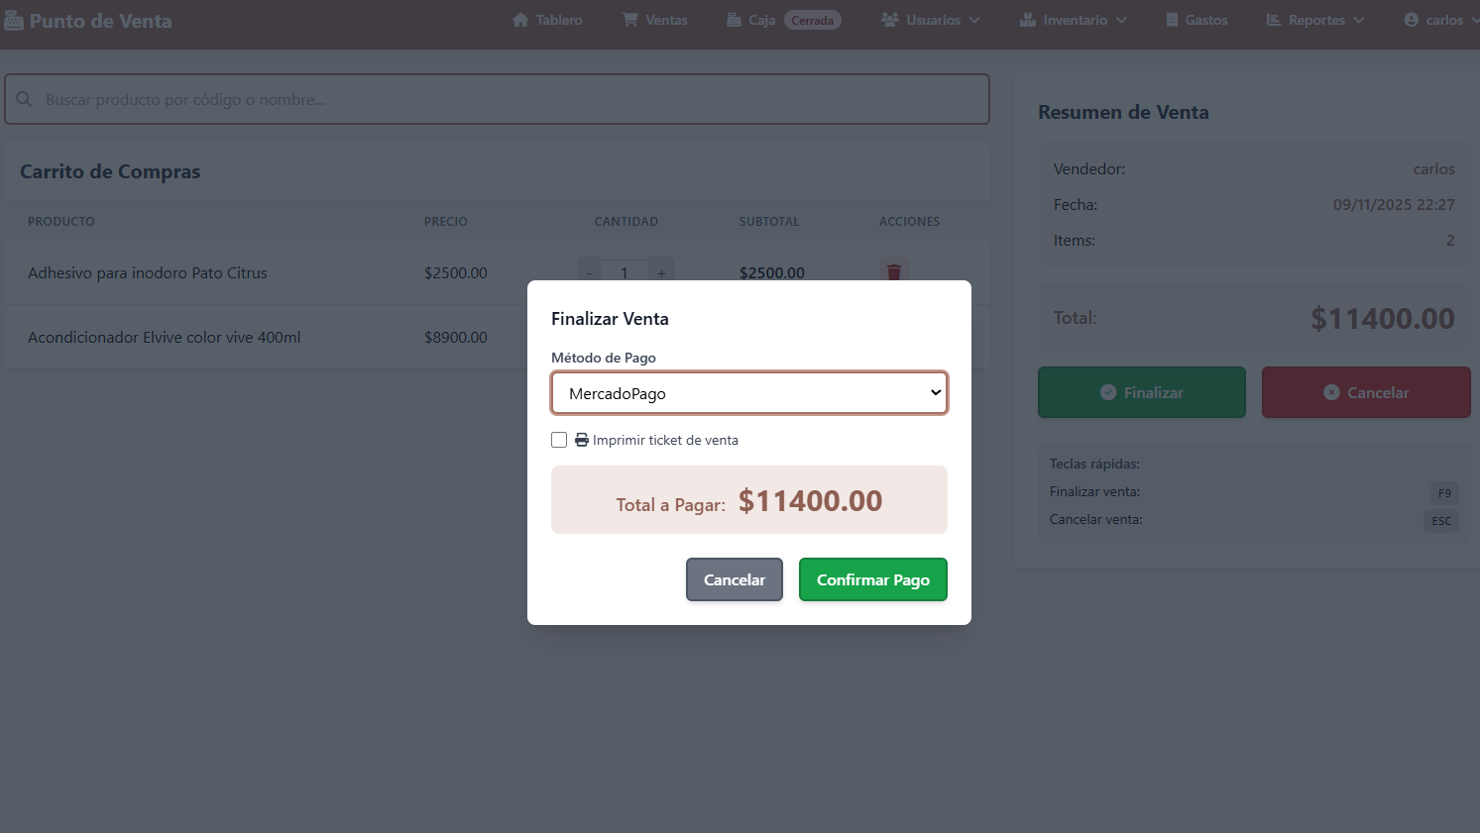The height and width of the screenshot is (833, 1480).
Task: Go to the Caja section
Action: [761, 20]
